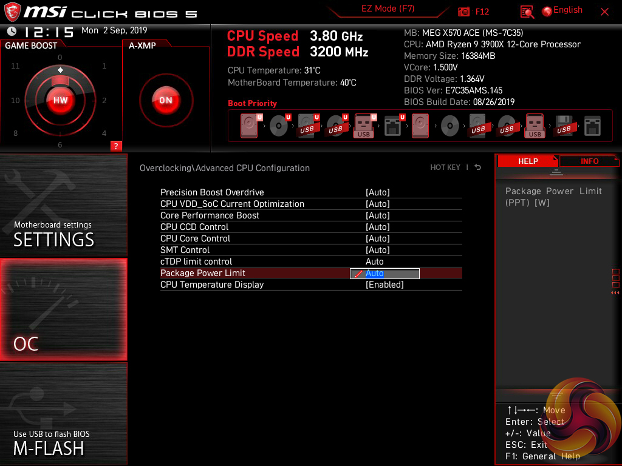Expand the side panel triple-arrow handle
Viewport: 622px width, 466px height.
[x=615, y=293]
